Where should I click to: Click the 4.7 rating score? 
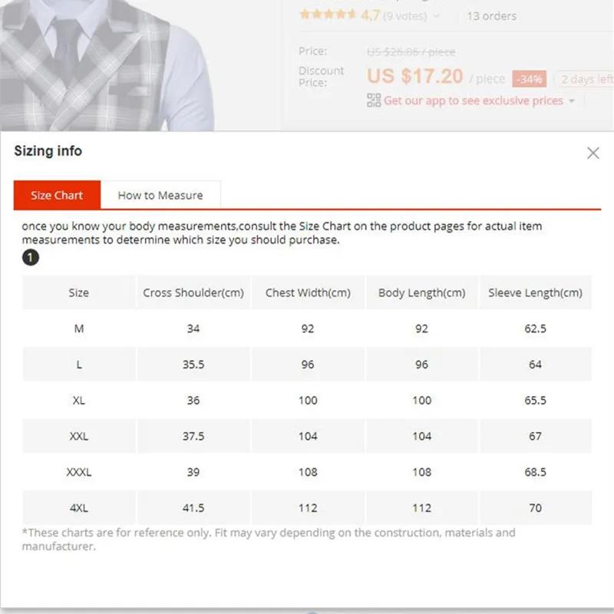pos(370,15)
